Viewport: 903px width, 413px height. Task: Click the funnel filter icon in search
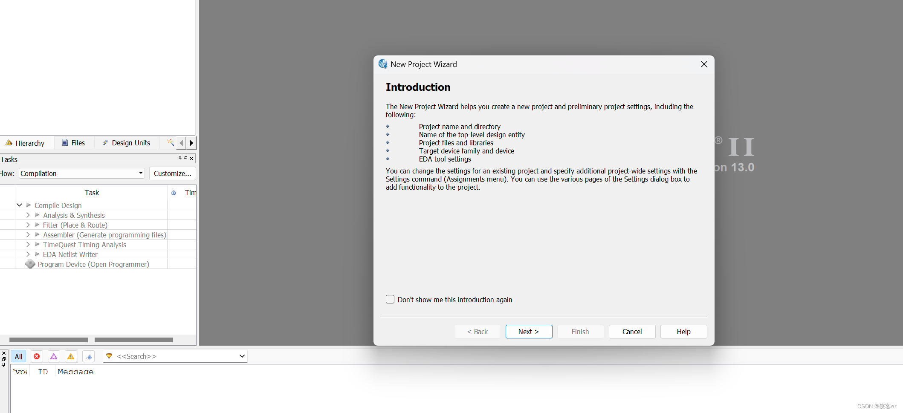(109, 356)
